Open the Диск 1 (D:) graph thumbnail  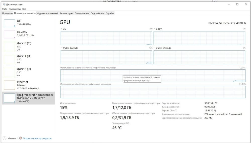(x=10, y=59)
